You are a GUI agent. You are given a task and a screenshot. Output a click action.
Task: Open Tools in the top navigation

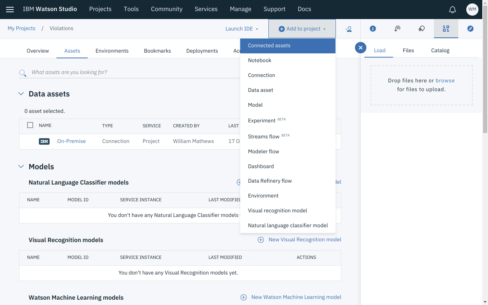point(131,9)
